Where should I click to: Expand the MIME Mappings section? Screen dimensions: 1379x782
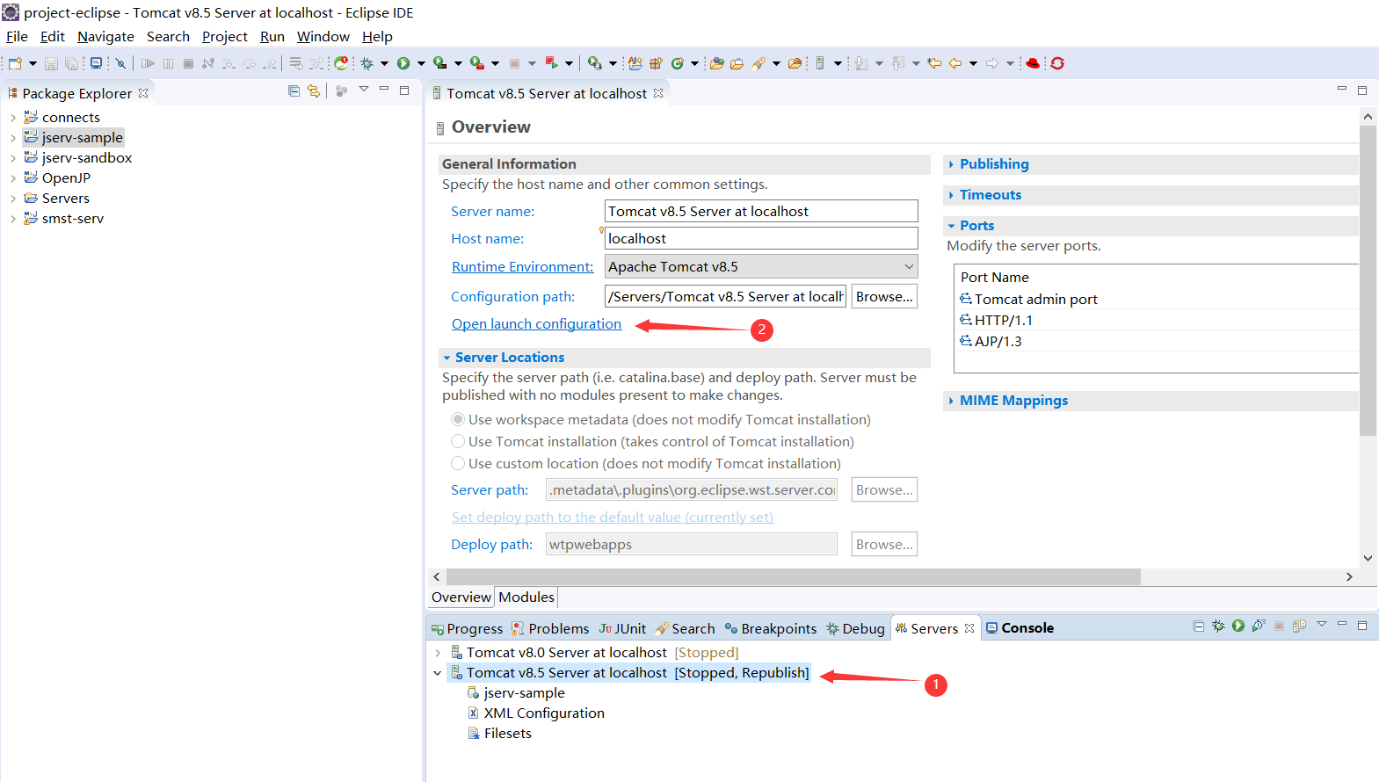[952, 401]
